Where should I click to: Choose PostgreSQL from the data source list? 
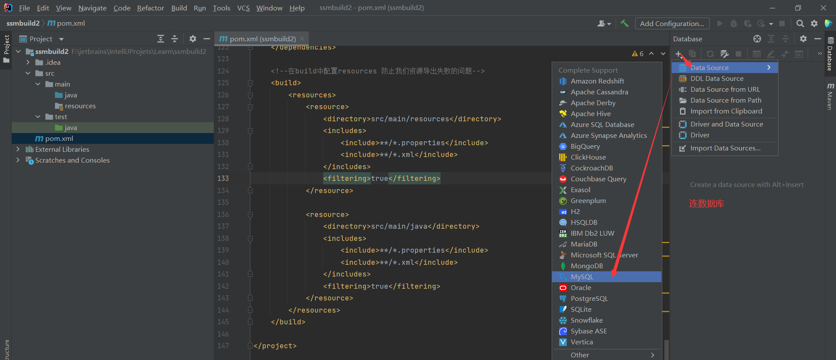click(x=607, y=298)
